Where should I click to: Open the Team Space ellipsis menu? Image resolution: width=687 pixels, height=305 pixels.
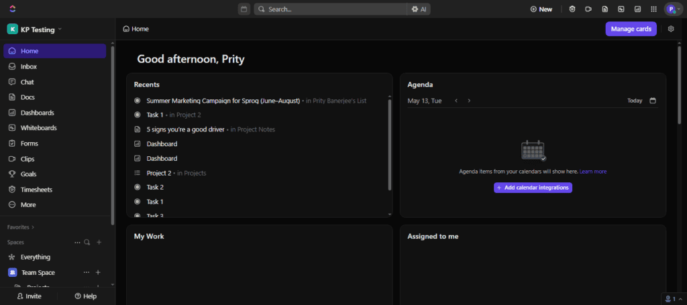(x=86, y=272)
